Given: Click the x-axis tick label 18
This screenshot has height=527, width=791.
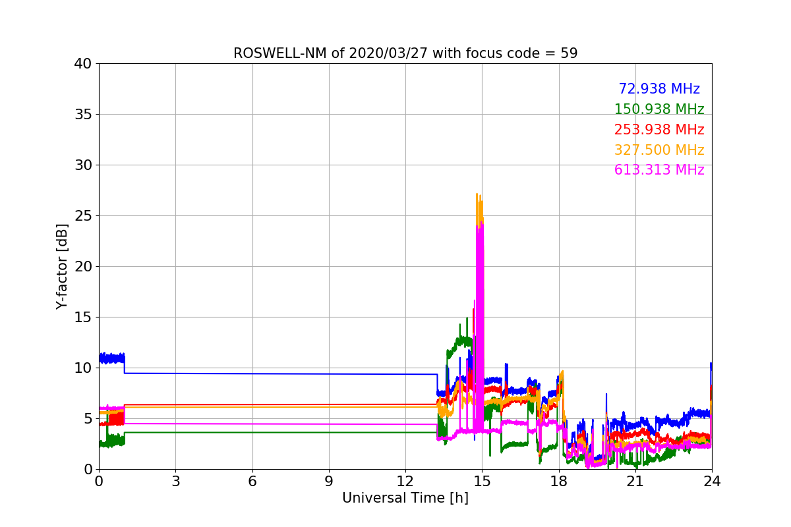Looking at the screenshot, I should [x=559, y=482].
